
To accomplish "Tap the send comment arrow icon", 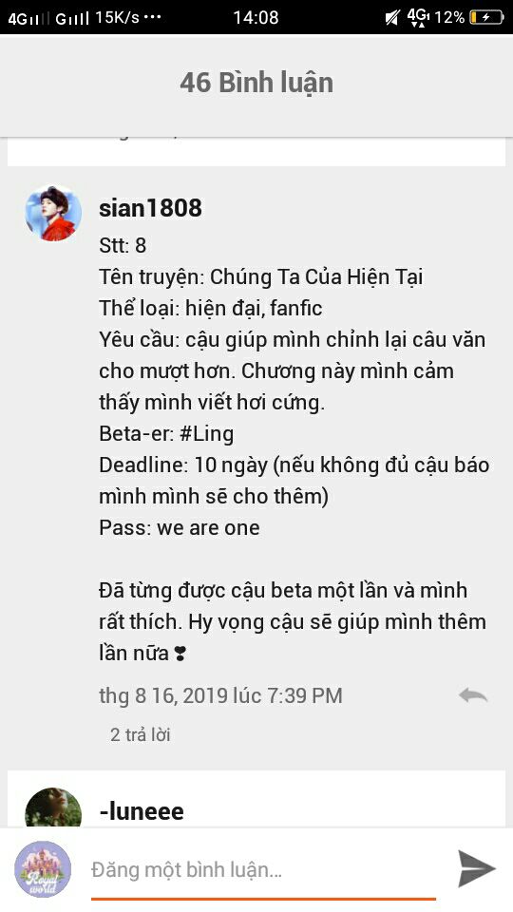I will [x=476, y=868].
